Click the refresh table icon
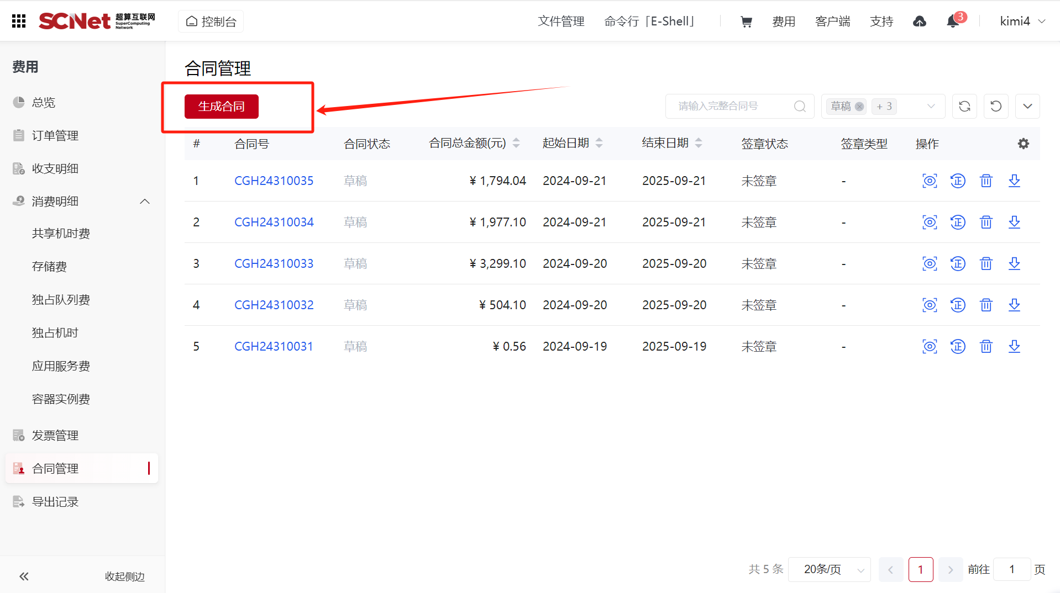The width and height of the screenshot is (1060, 593). pos(964,106)
